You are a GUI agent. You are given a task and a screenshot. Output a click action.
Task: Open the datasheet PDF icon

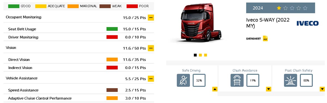(x=265, y=38)
